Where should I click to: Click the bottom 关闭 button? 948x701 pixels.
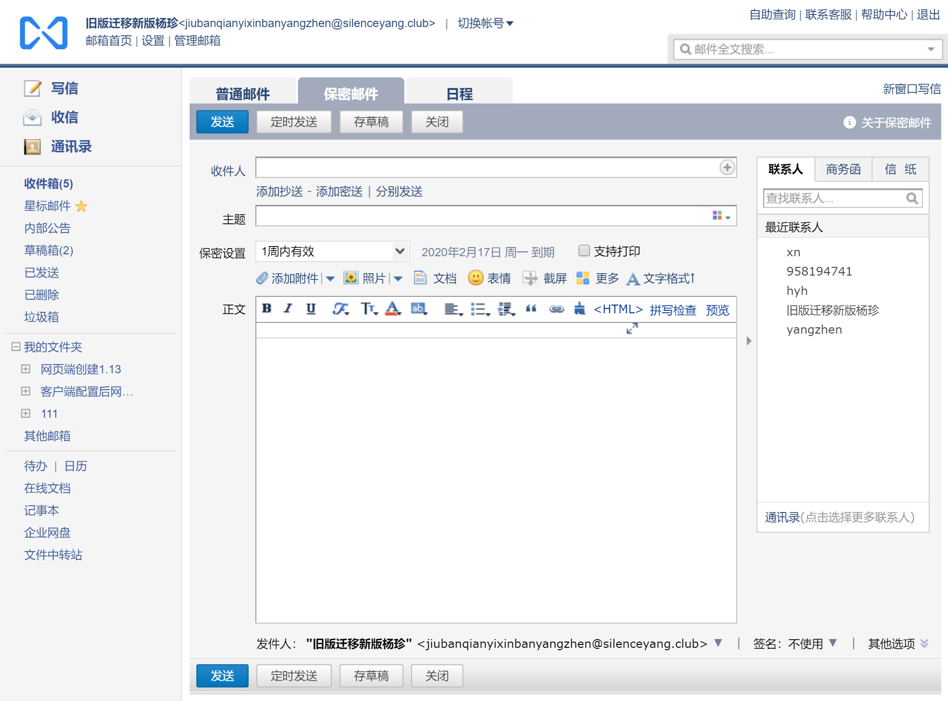[x=437, y=676]
